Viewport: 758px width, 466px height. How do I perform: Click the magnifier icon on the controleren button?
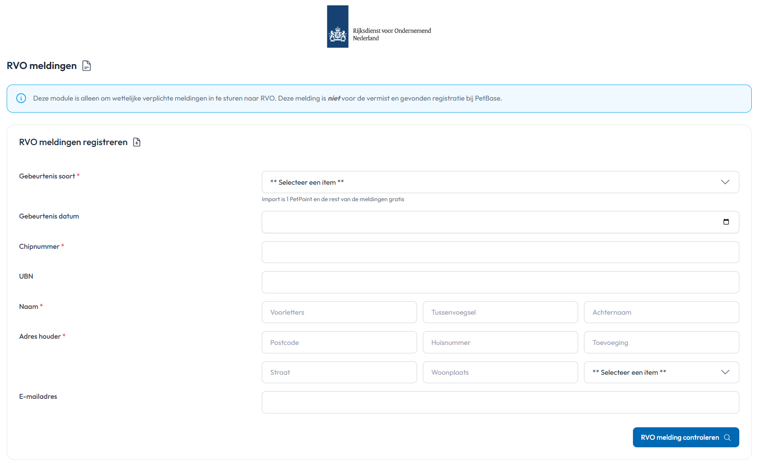(727, 438)
